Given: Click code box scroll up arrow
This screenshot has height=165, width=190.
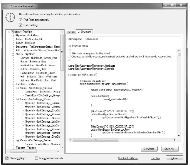Looking at the screenshot, I should pos(179,51).
